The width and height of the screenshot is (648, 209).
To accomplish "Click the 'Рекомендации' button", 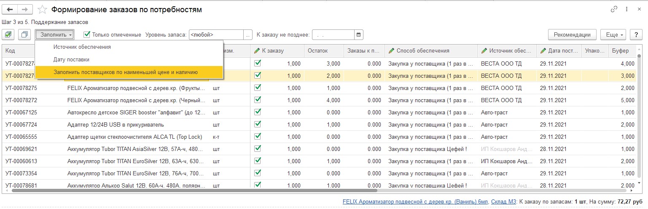I will pyautogui.click(x=572, y=34).
